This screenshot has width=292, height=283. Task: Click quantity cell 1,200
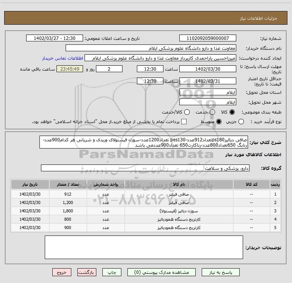(68, 202)
